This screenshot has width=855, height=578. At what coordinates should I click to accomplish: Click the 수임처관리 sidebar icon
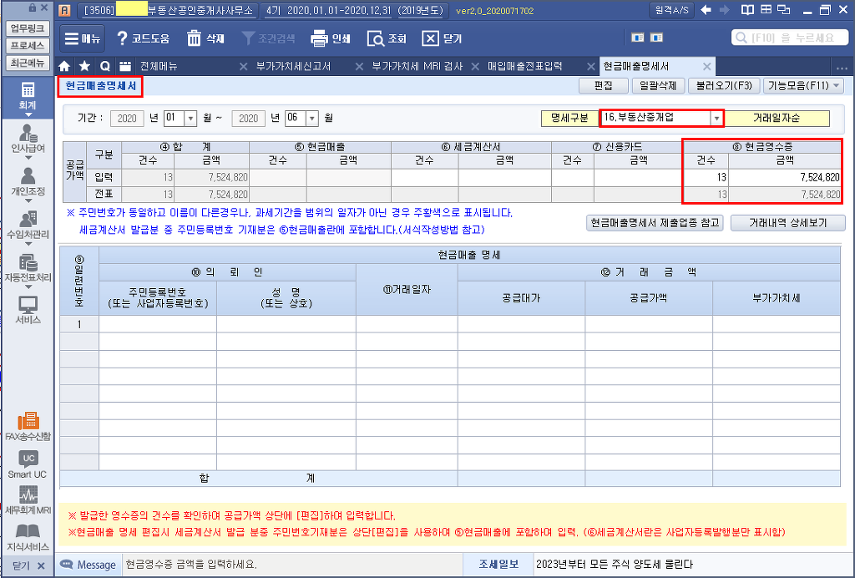[x=28, y=223]
